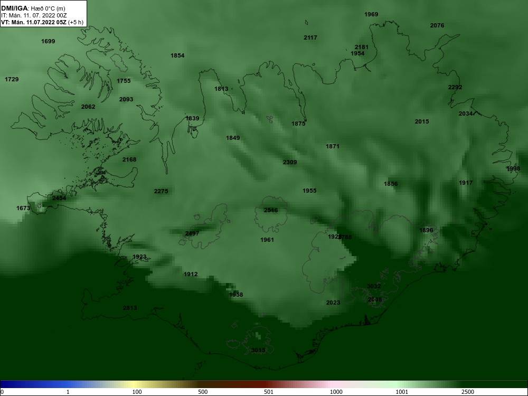Select the map value 2023

[333, 303]
